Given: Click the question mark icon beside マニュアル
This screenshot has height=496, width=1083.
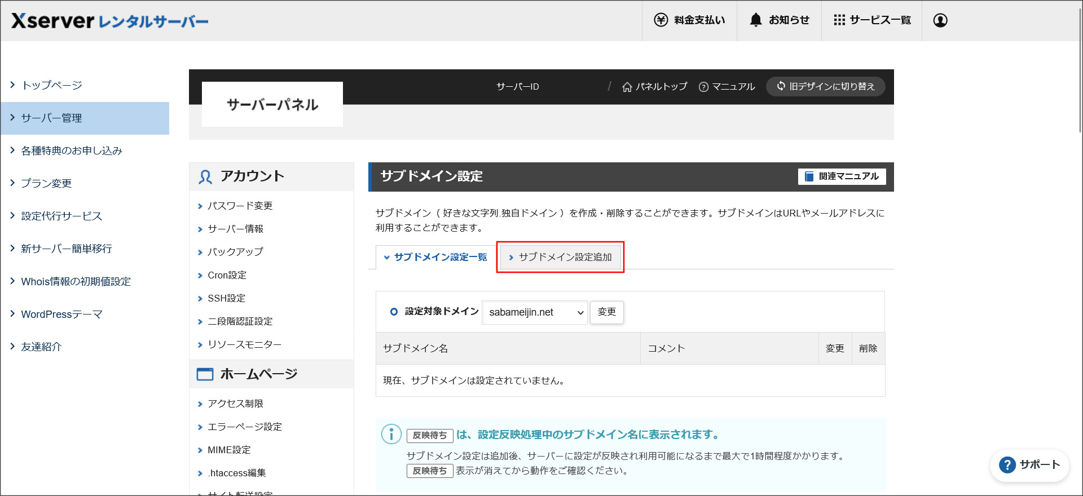Looking at the screenshot, I should tap(703, 87).
